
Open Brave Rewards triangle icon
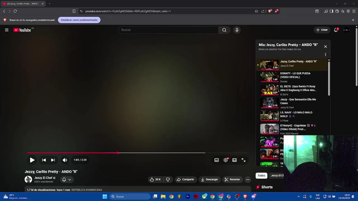coord(276,11)
